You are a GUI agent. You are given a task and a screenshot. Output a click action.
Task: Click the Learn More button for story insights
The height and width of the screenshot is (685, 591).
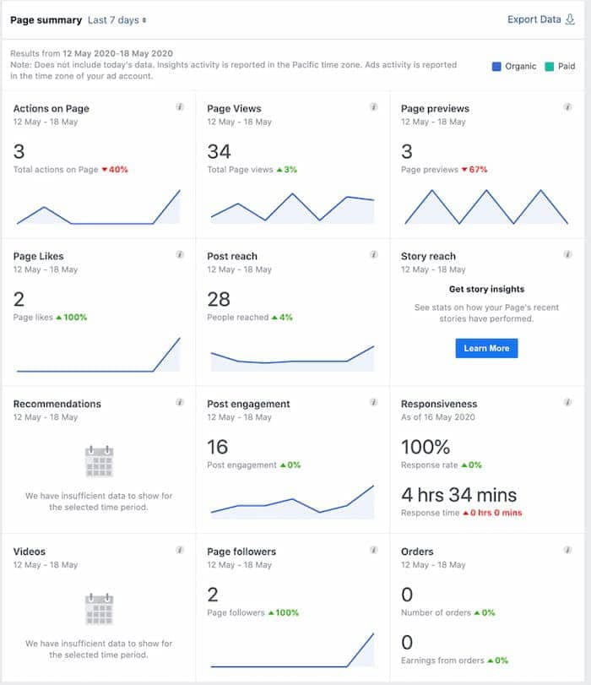coord(486,348)
